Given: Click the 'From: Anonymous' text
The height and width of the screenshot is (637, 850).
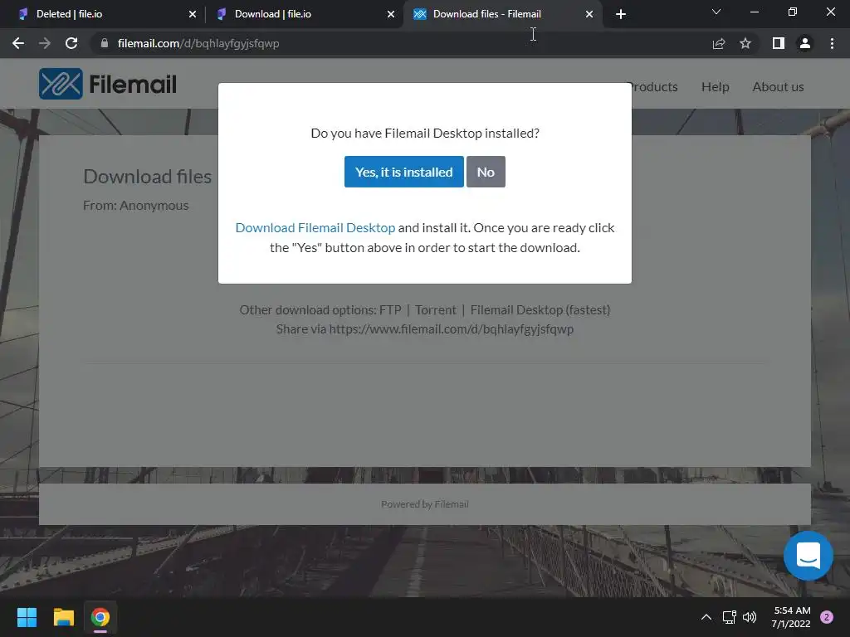Looking at the screenshot, I should (136, 206).
